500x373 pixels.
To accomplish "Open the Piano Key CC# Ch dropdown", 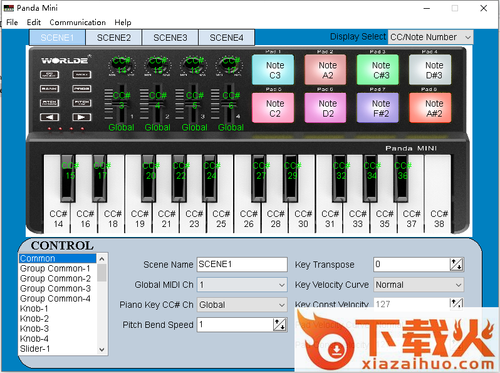I will pos(242,305).
